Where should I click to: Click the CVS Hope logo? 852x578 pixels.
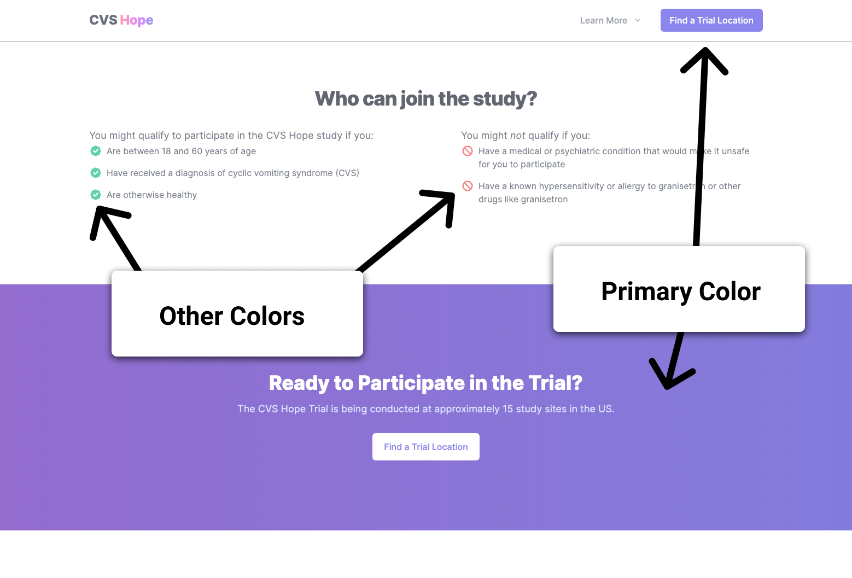[x=121, y=20]
